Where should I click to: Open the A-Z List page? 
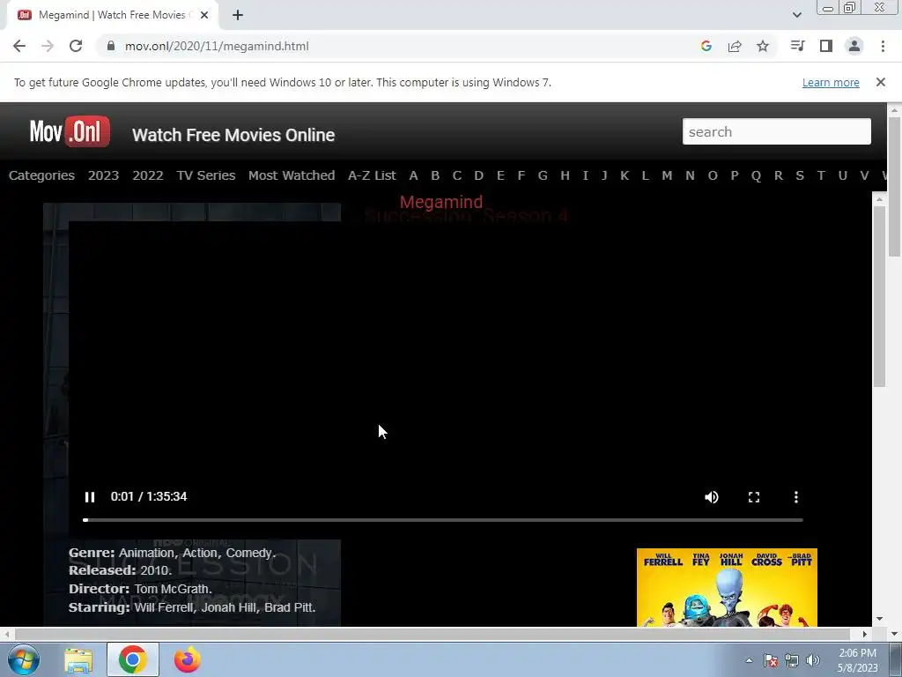(x=372, y=175)
